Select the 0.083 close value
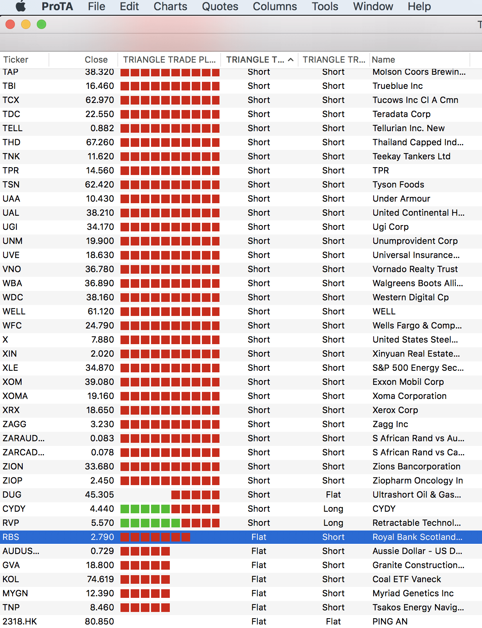This screenshot has width=482, height=628. pos(102,439)
